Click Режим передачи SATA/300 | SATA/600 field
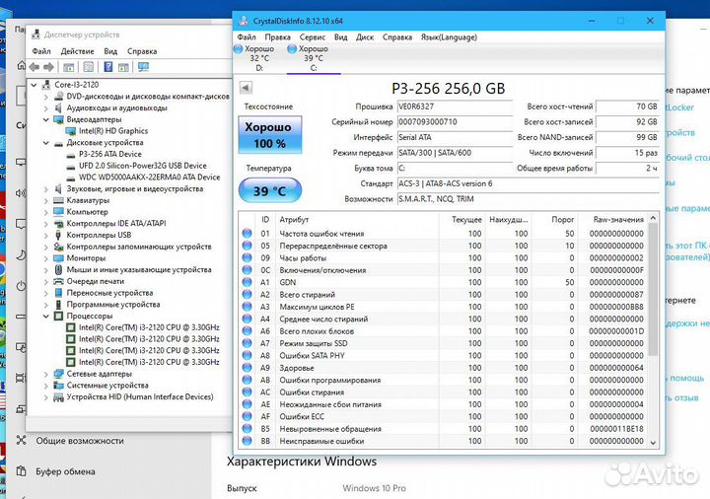Screen dimensions: 710x499 point(455,153)
